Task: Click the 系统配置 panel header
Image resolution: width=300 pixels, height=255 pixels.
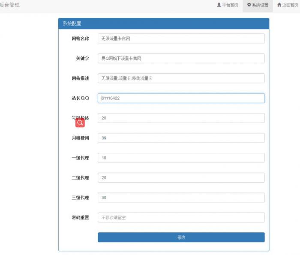Action: 163,24
